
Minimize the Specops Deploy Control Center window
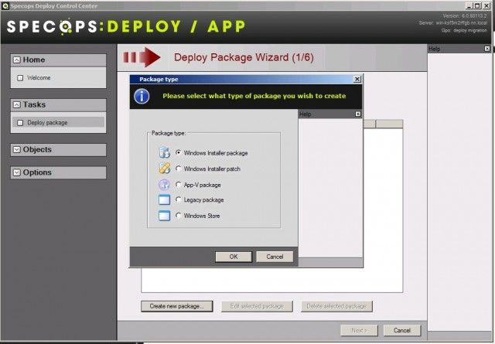point(469,5)
